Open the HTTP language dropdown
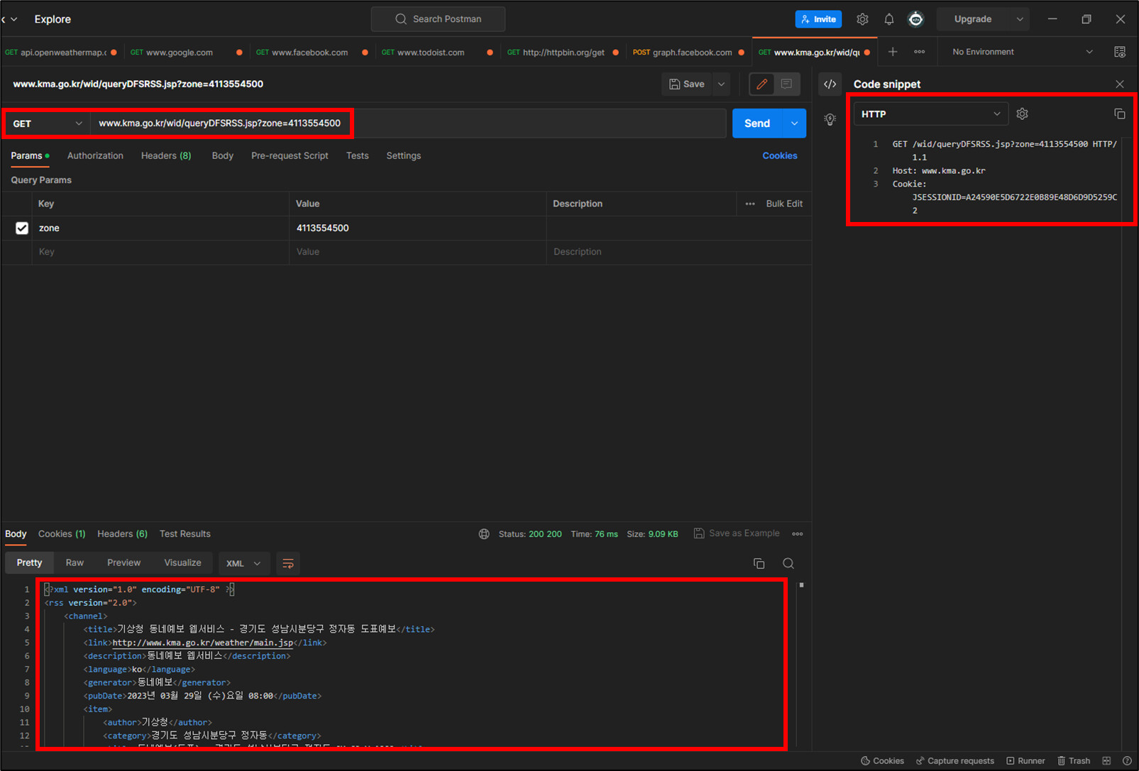Image resolution: width=1139 pixels, height=771 pixels. tap(931, 113)
